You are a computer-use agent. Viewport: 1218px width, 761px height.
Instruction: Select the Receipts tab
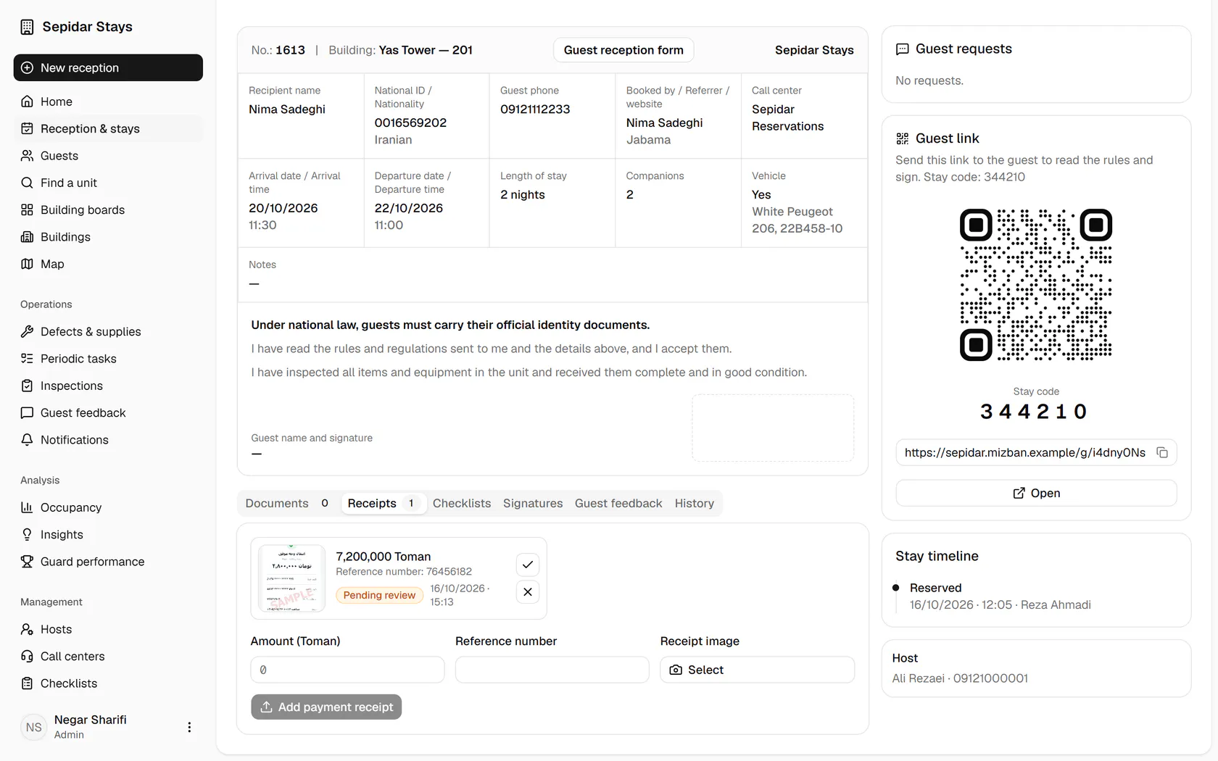click(x=383, y=503)
